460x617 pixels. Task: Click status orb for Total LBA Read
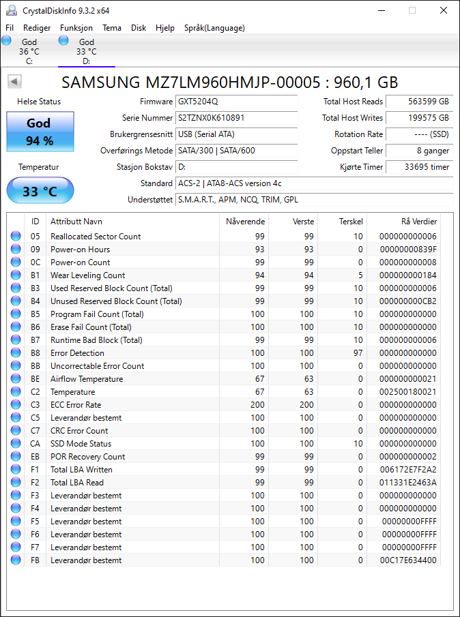tap(16, 483)
